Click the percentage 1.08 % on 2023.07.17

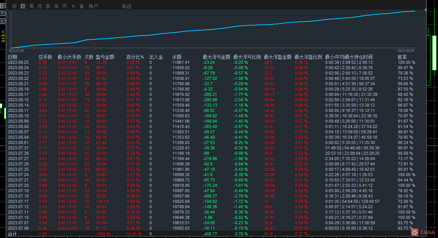click(133, 201)
